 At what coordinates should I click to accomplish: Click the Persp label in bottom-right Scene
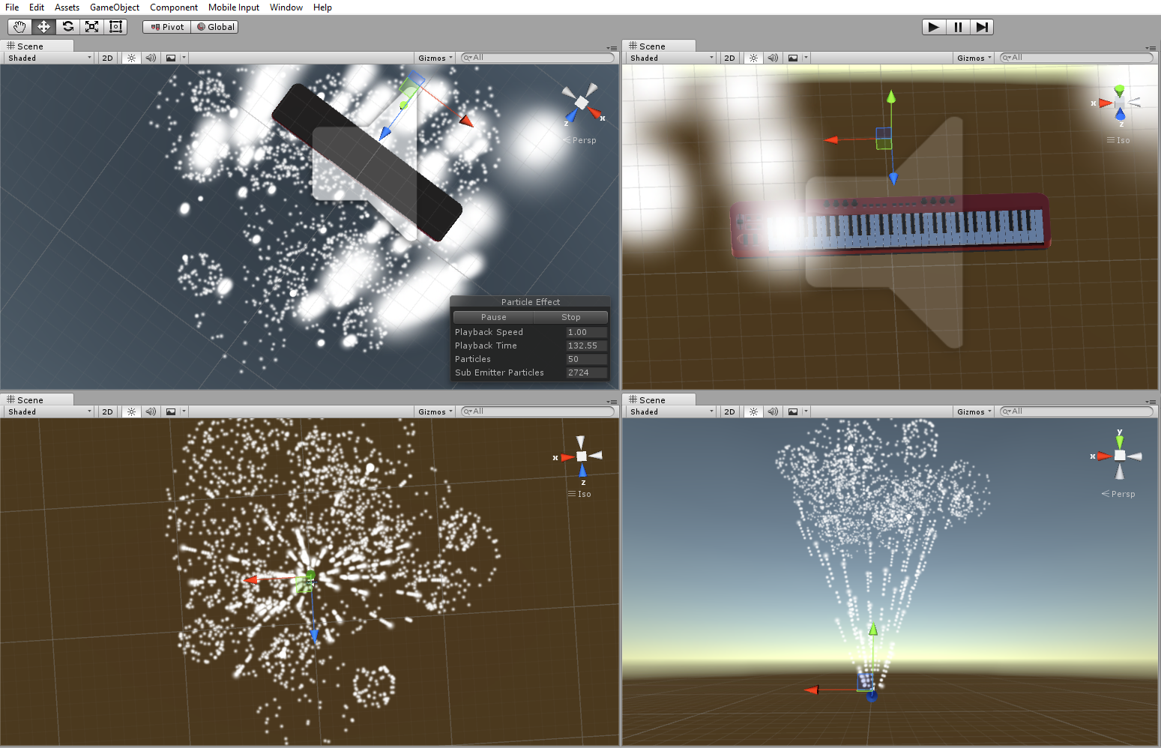[x=1123, y=494]
